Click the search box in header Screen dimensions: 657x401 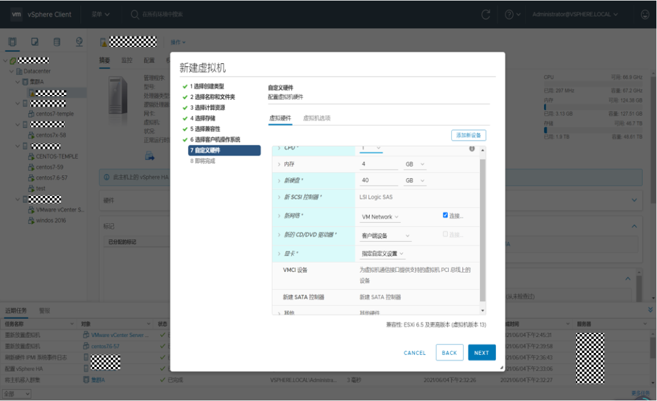[162, 14]
